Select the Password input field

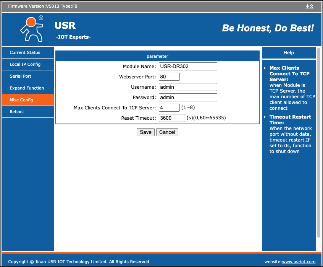(x=188, y=98)
